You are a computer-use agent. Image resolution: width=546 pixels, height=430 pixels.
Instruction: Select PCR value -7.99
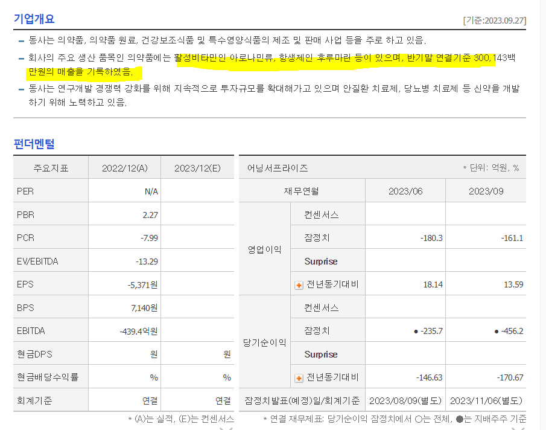coord(149,238)
